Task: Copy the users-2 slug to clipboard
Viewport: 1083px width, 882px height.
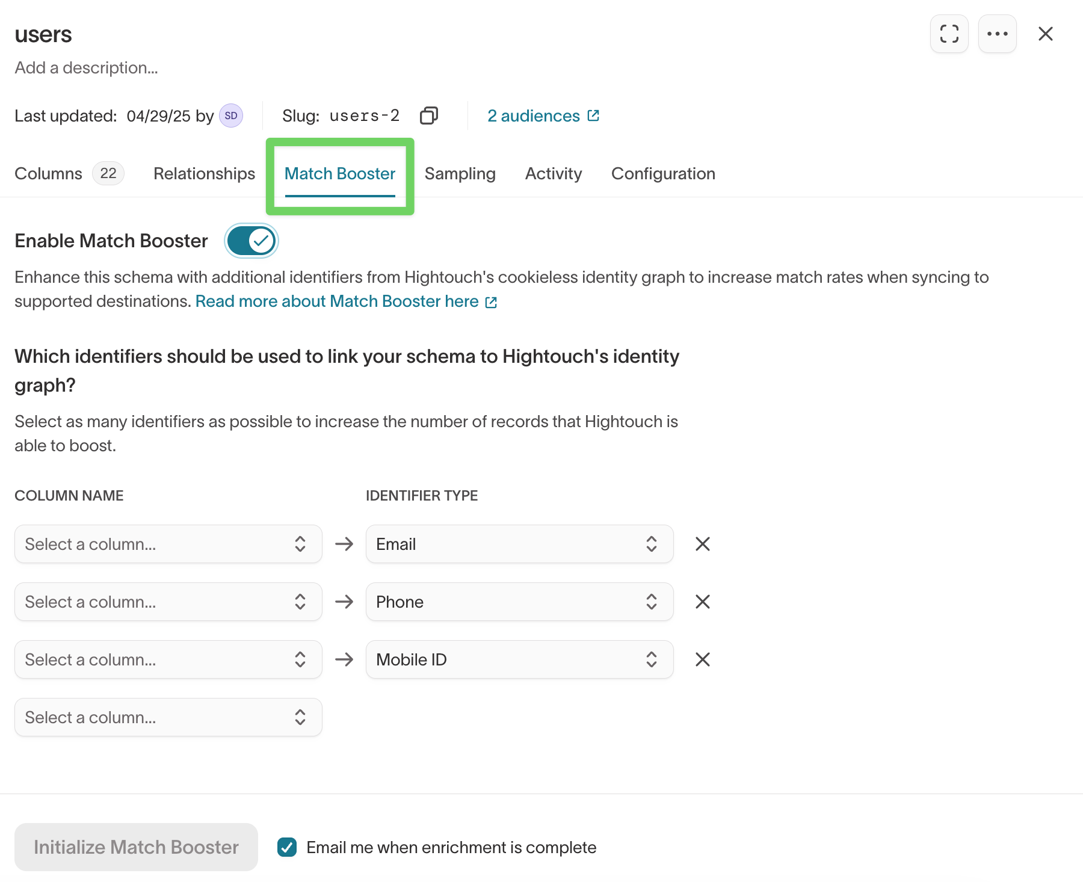Action: 428,116
